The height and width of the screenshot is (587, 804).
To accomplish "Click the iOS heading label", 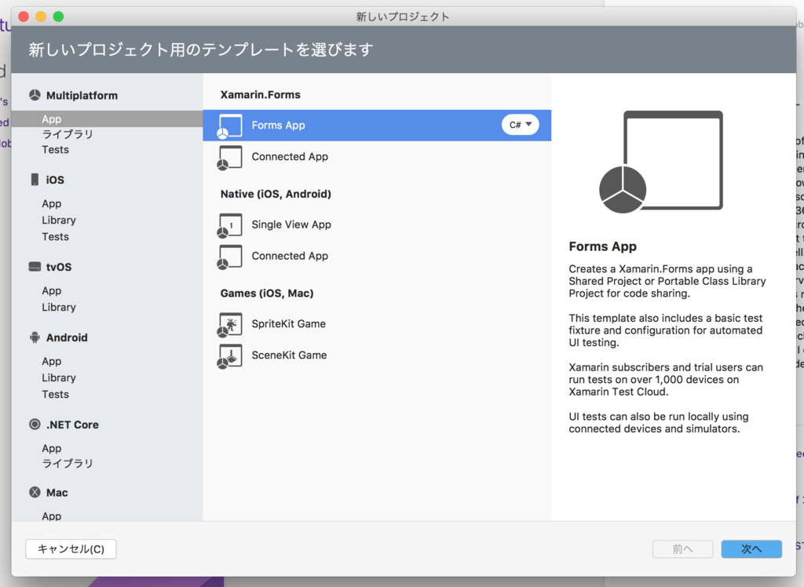I will [x=55, y=180].
